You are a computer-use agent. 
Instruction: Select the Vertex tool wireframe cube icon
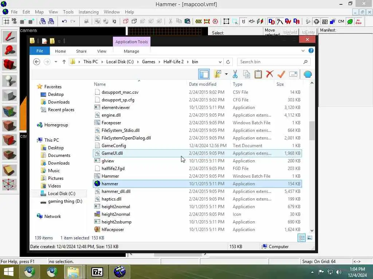pos(9,185)
